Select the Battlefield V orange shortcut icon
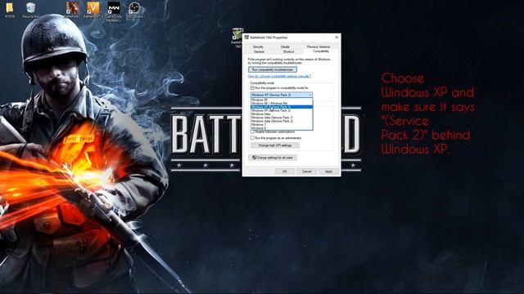The image size is (524, 294). coord(93,8)
